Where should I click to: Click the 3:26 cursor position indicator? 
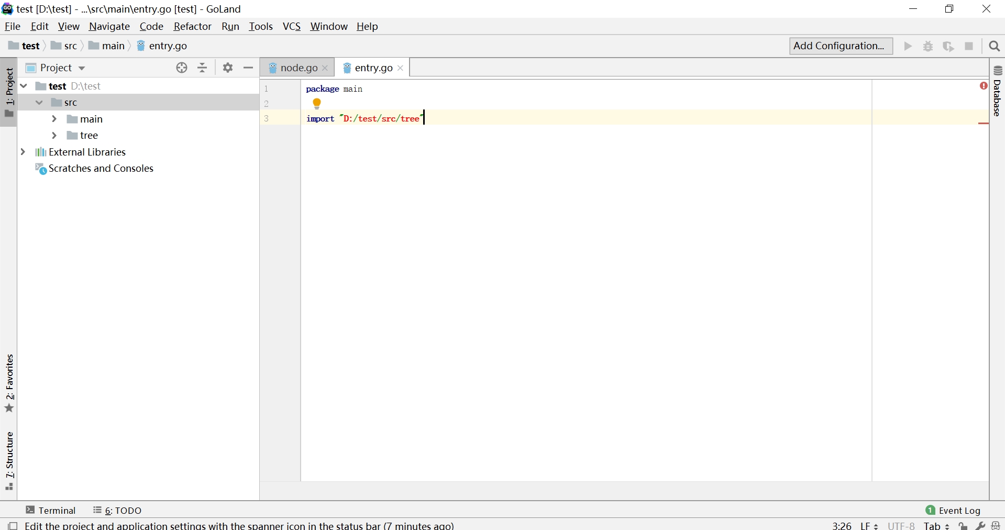click(x=842, y=526)
